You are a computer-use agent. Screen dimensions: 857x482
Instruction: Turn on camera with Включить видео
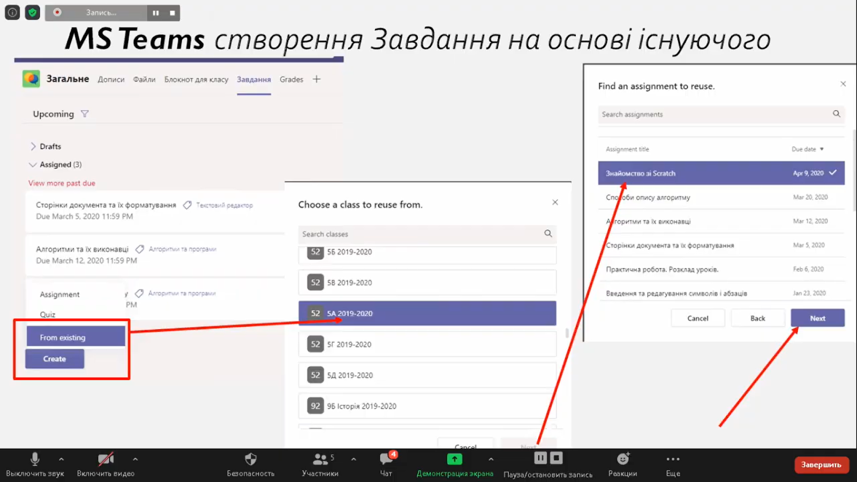click(106, 465)
